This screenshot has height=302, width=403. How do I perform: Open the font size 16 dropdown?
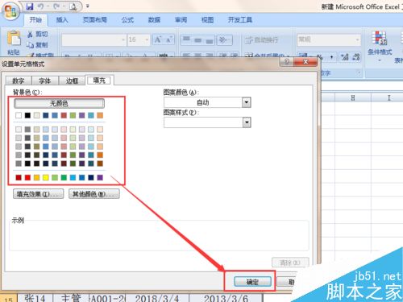(147, 39)
